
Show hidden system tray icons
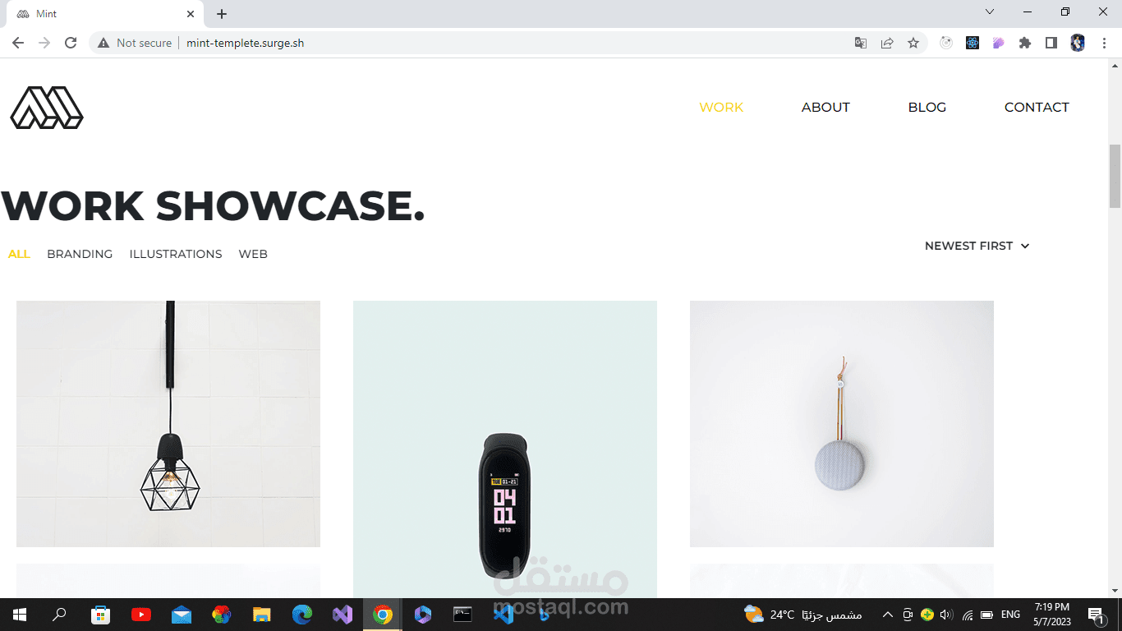pyautogui.click(x=888, y=615)
